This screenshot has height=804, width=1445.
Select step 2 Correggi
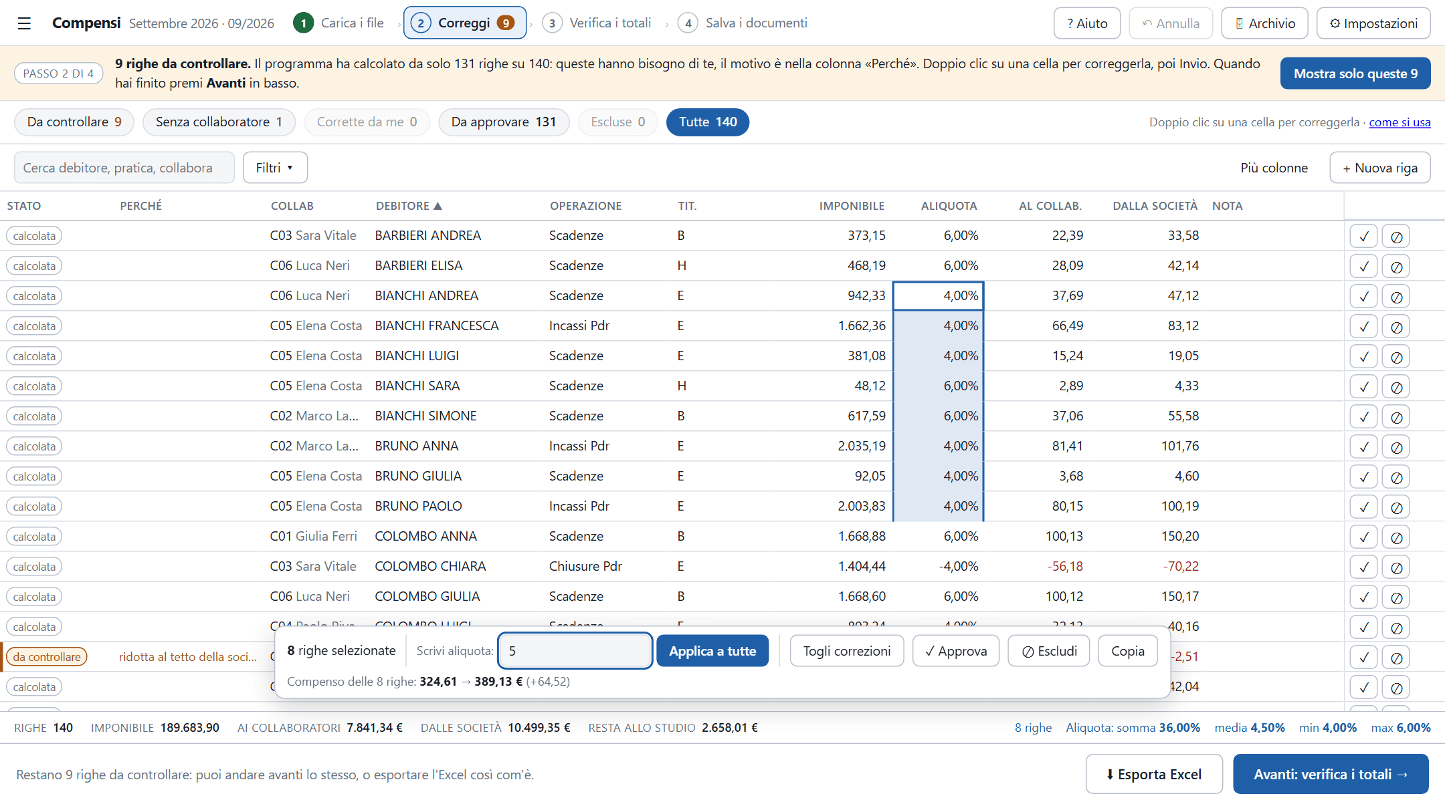click(465, 23)
